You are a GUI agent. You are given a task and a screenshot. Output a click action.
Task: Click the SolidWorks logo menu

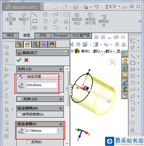point(21,7)
